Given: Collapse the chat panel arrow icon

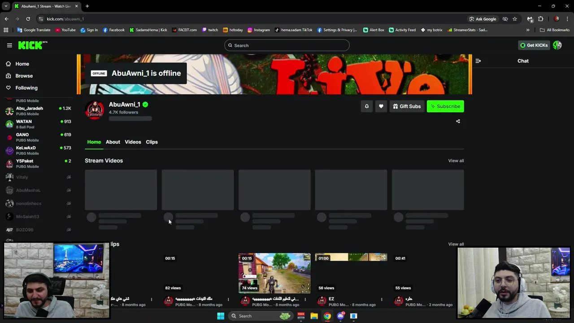Looking at the screenshot, I should click(x=478, y=61).
